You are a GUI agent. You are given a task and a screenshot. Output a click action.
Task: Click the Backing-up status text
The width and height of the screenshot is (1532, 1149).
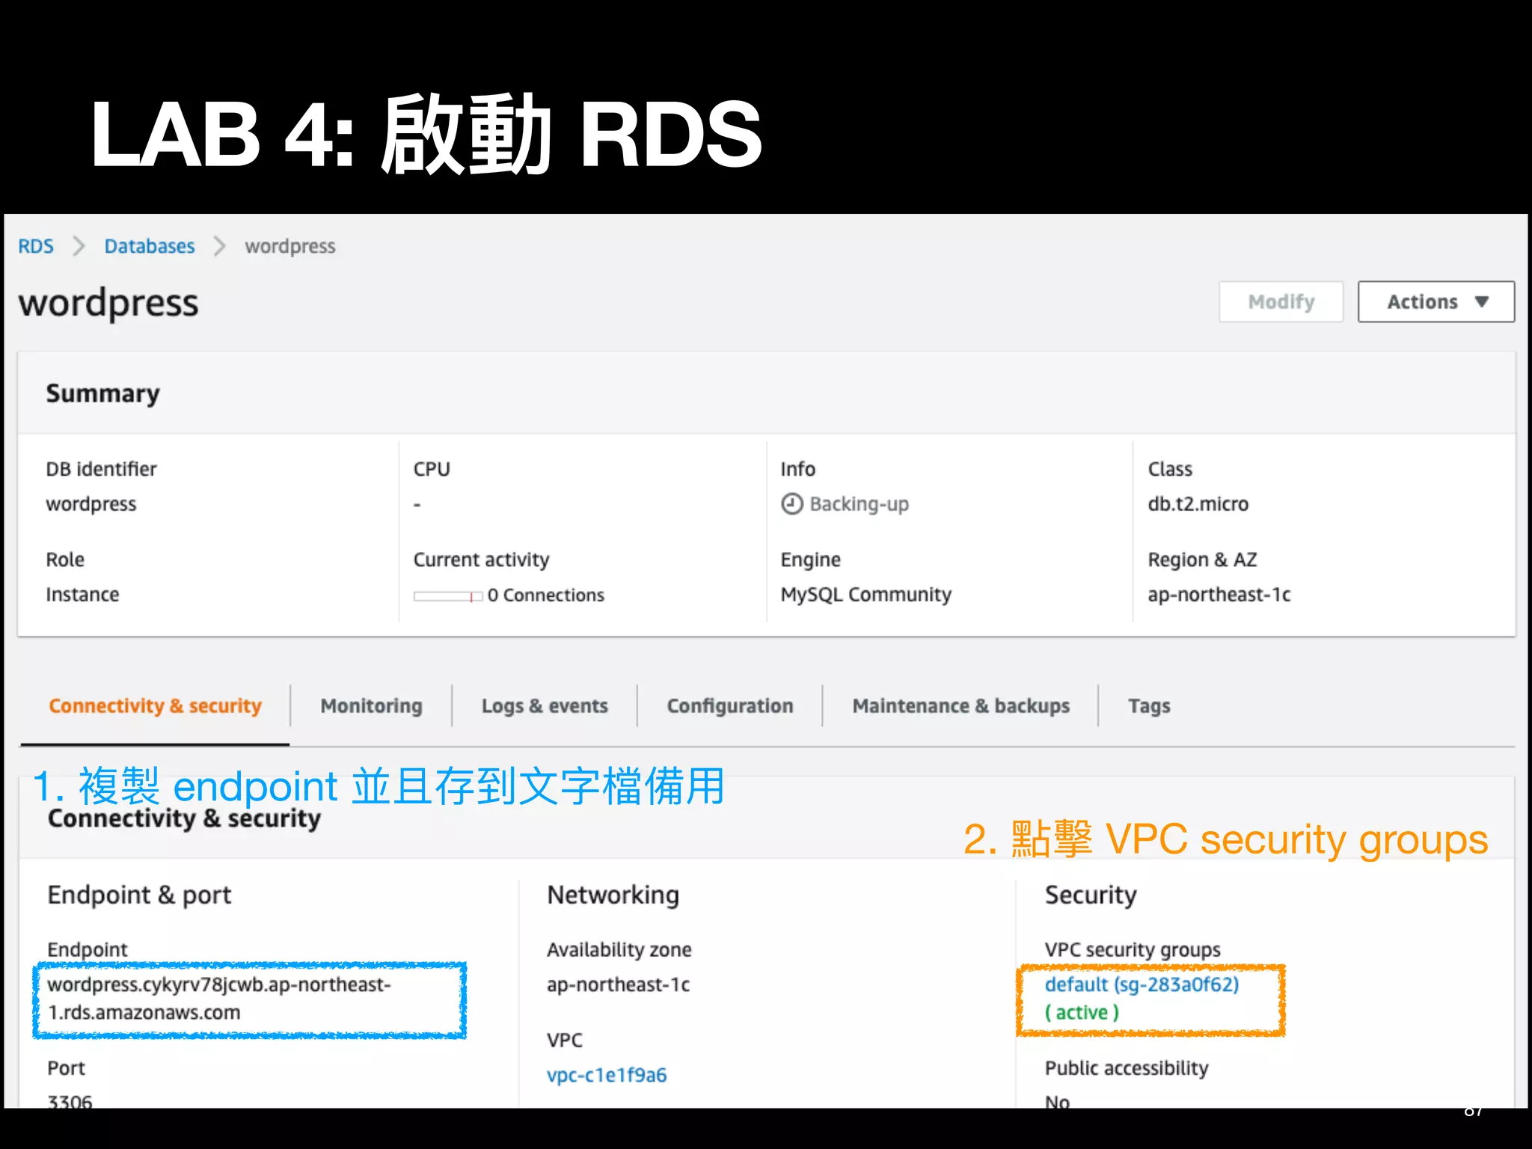click(x=860, y=504)
